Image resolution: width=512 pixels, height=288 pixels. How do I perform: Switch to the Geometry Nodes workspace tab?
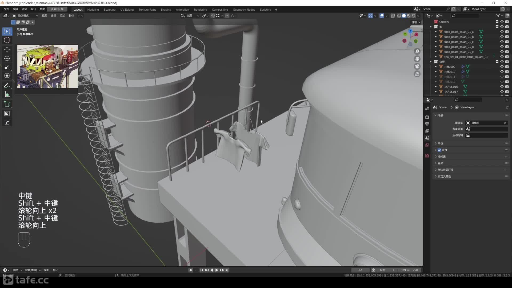coord(244,10)
